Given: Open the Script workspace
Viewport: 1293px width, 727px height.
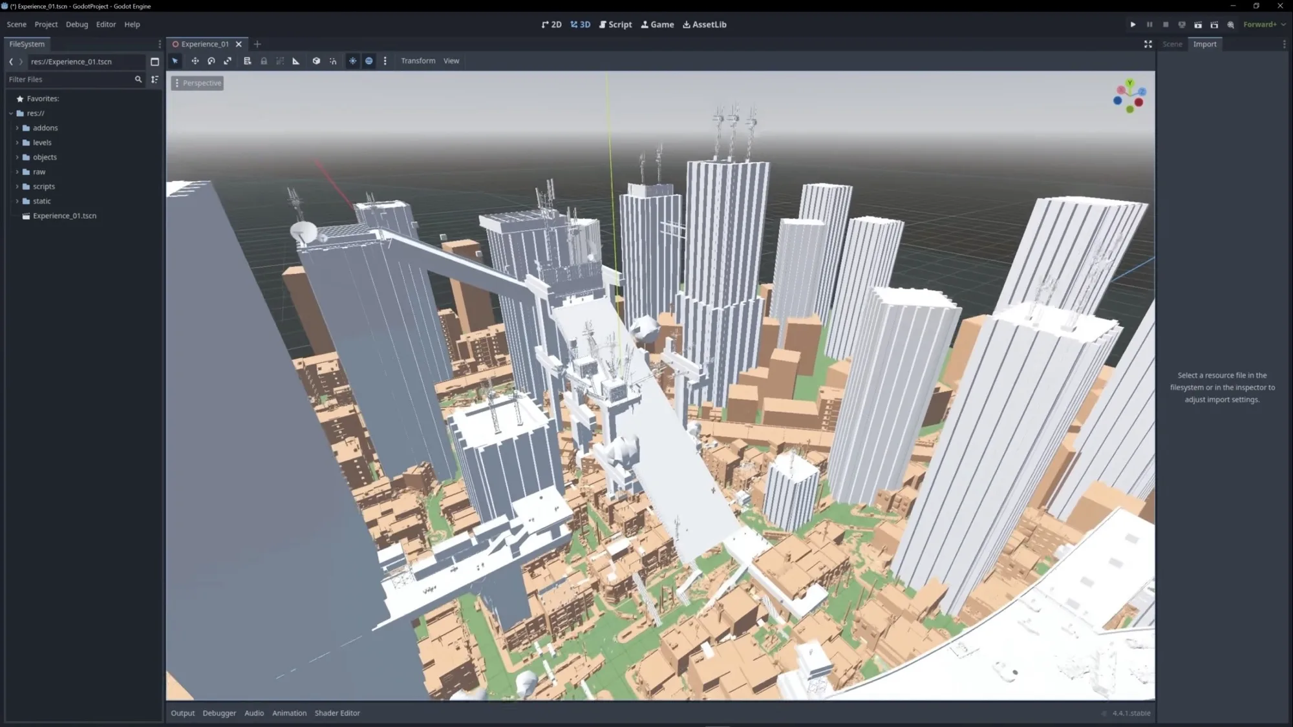Looking at the screenshot, I should pos(615,25).
